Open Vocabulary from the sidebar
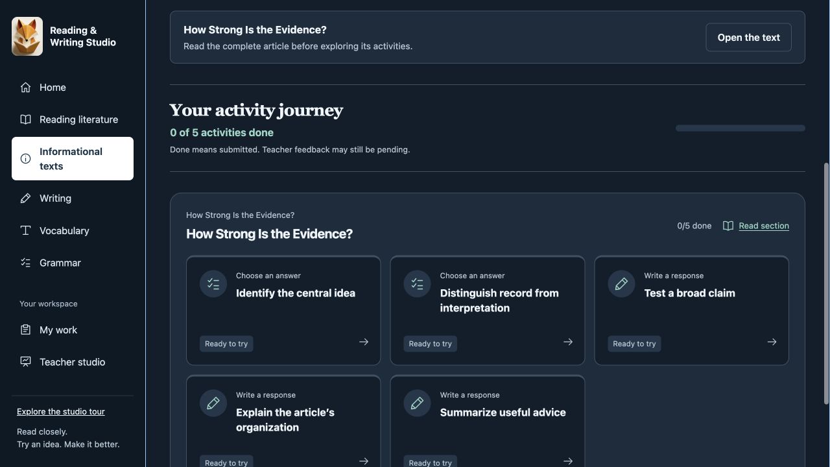This screenshot has height=467, width=830. pyautogui.click(x=73, y=231)
